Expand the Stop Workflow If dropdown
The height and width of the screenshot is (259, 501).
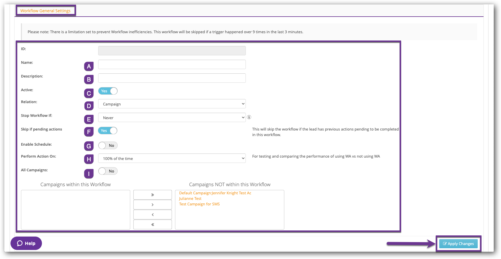coord(172,118)
